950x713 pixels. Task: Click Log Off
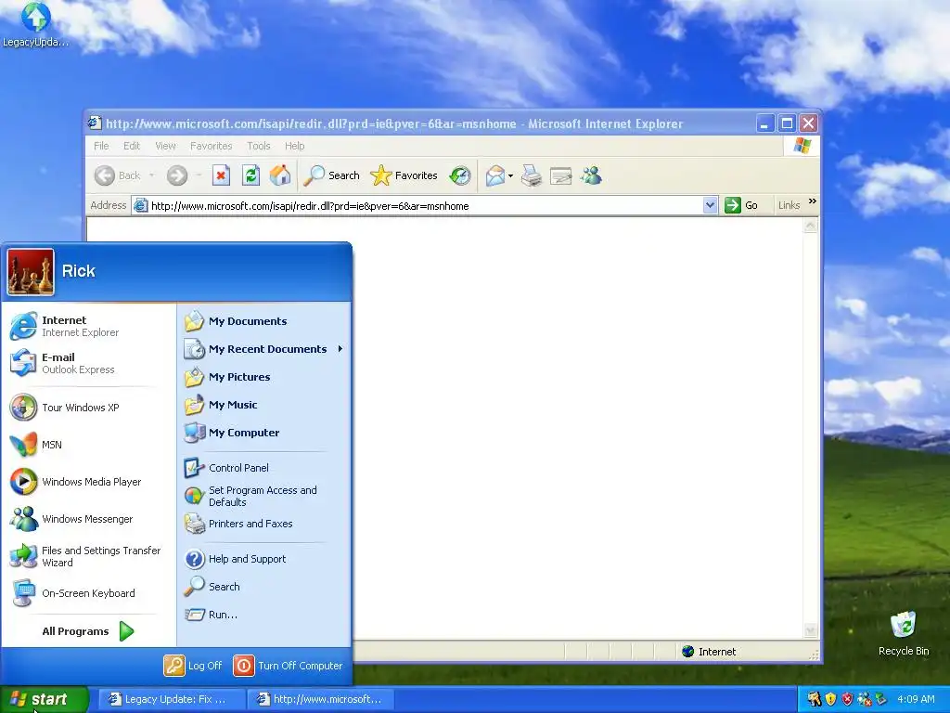(x=193, y=666)
